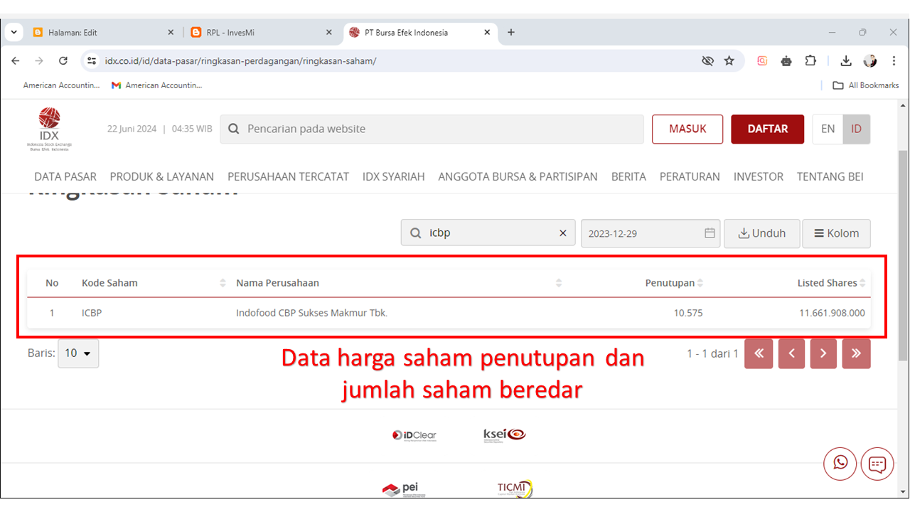Open the IDX SYARIAH menu

click(393, 176)
